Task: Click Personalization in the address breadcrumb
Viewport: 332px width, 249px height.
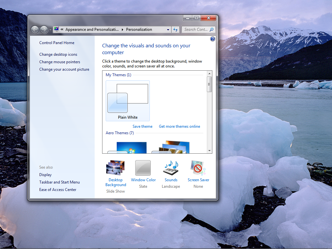Action: tap(139, 30)
